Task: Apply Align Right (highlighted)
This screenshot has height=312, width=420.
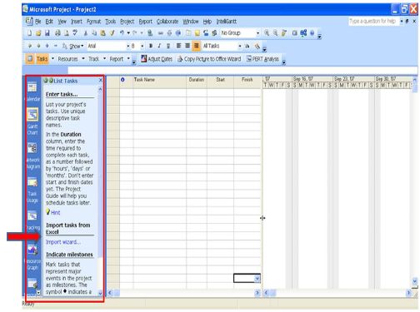Action: [x=197, y=46]
